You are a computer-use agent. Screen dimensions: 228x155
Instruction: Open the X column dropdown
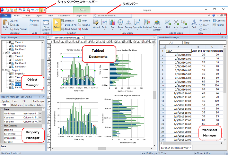coord(40,117)
